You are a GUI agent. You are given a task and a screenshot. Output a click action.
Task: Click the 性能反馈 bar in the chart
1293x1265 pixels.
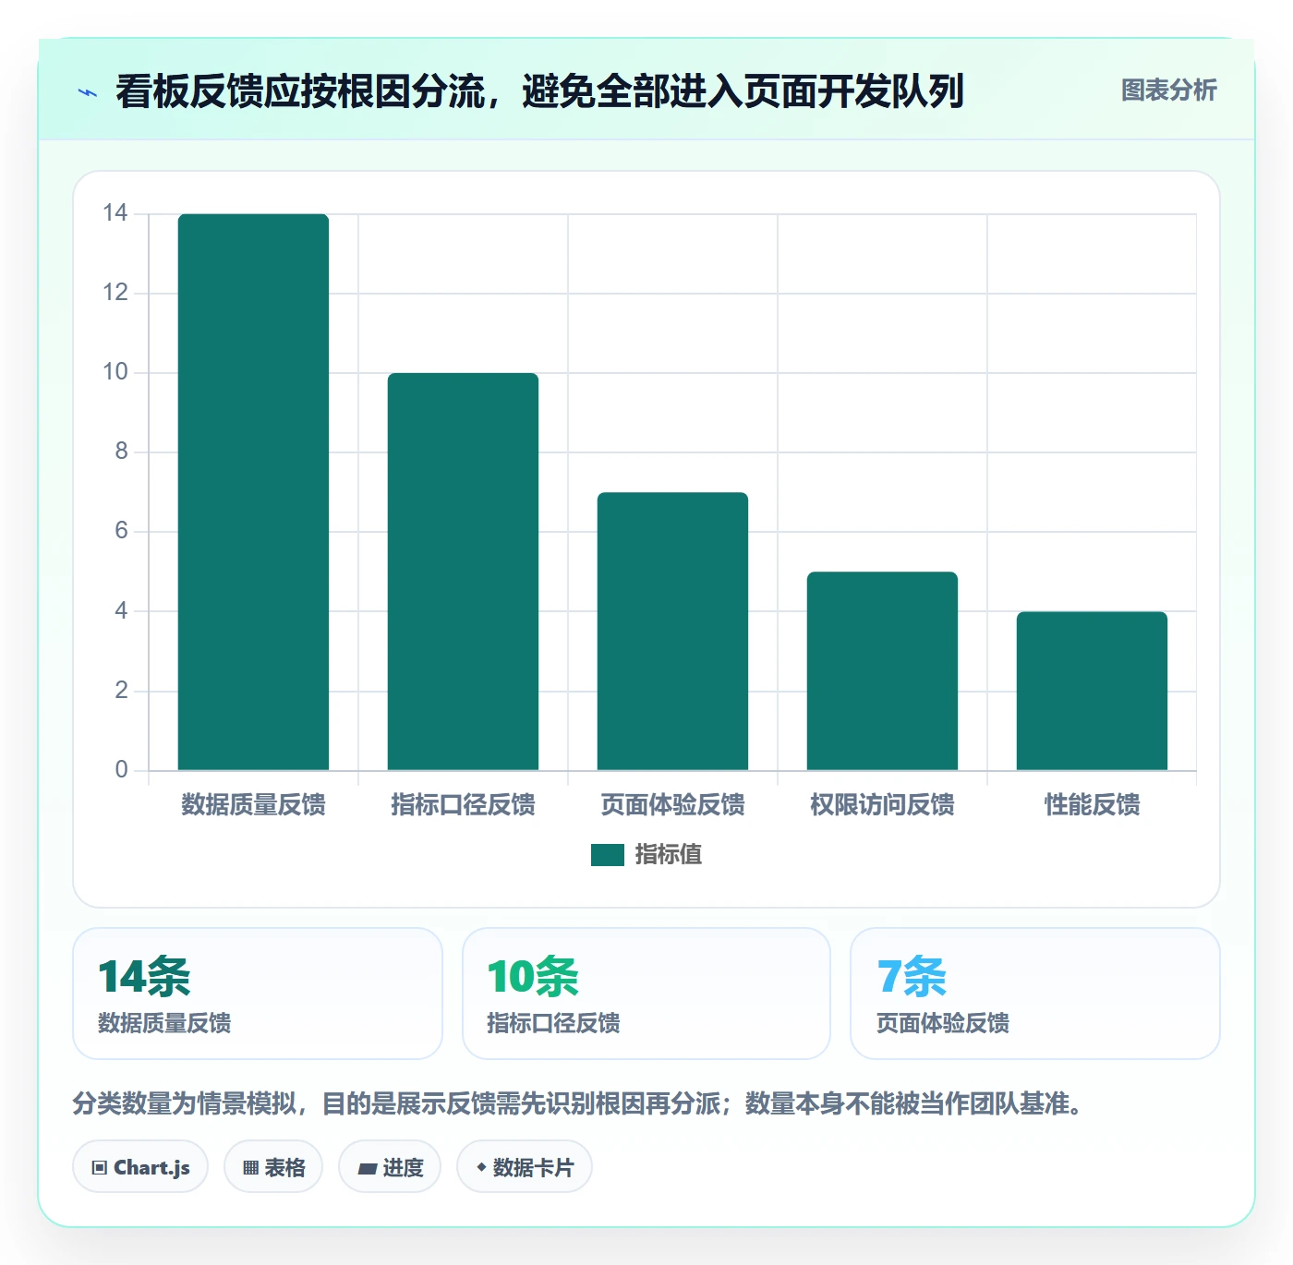point(1092,691)
